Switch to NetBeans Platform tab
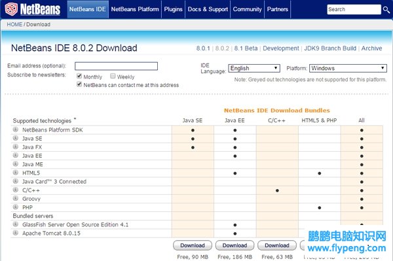393x261 pixels. pyautogui.click(x=135, y=9)
